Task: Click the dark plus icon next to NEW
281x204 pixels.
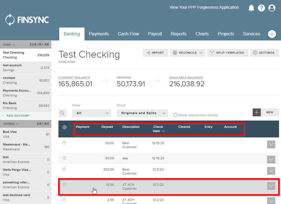Action: tap(257, 112)
